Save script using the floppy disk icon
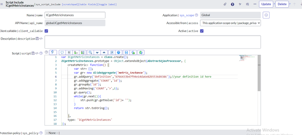The image size is (302, 135). [126, 52]
